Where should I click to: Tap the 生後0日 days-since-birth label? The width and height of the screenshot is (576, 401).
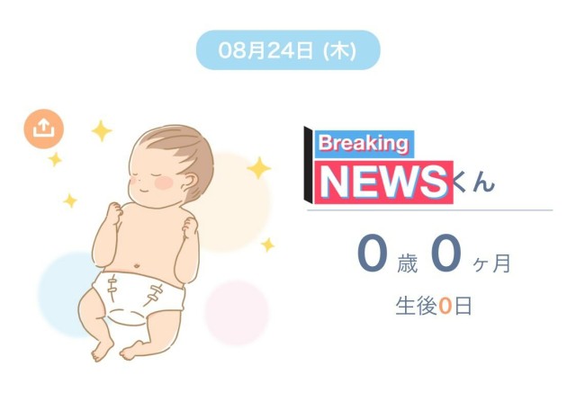click(434, 306)
